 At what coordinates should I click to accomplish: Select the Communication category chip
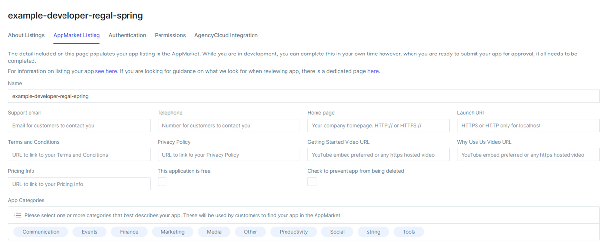coord(41,232)
